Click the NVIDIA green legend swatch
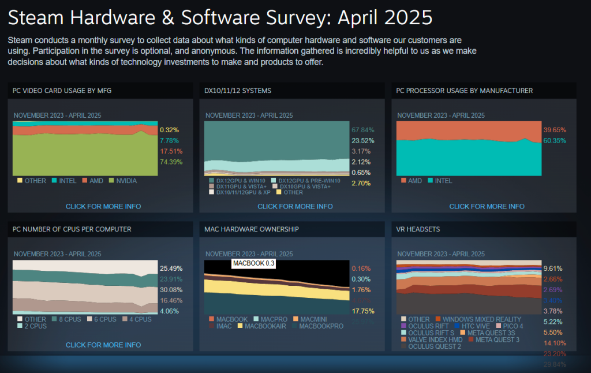Image resolution: width=591 pixels, height=373 pixels. 111,180
